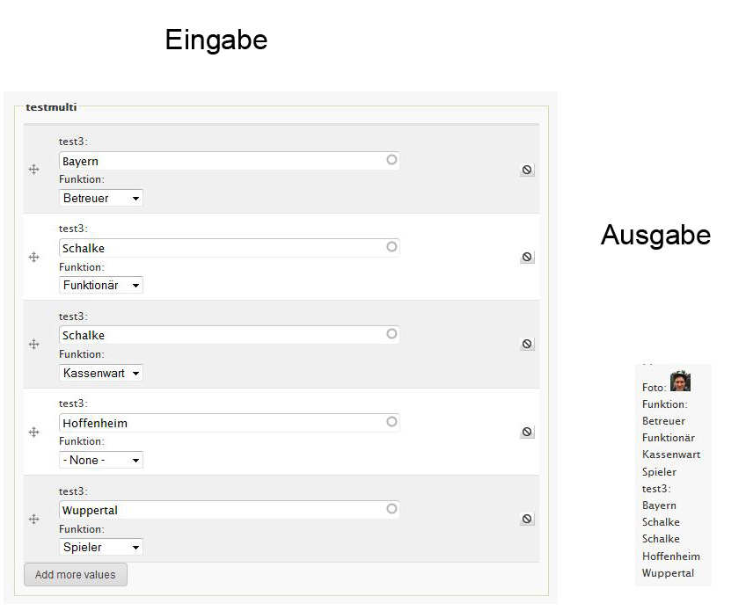This screenshot has height=611, width=746.
Task: Open the Funktionär Funktion dropdown
Action: 101,285
